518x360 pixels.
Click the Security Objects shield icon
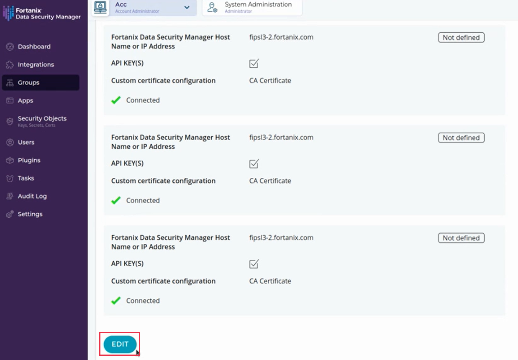pyautogui.click(x=10, y=121)
